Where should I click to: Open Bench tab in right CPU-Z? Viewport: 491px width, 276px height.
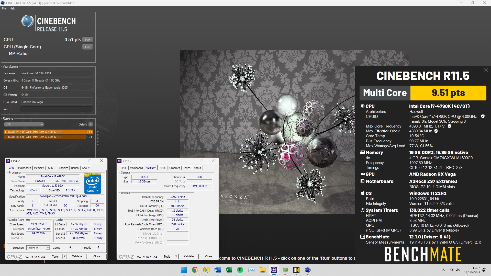click(x=187, y=168)
